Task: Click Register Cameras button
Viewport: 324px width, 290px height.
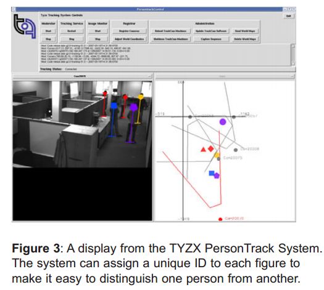Action: pos(130,31)
